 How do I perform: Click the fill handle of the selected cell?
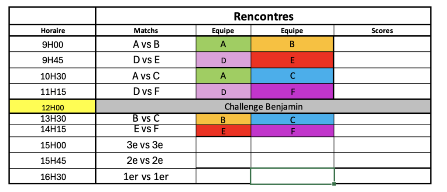click(334, 184)
